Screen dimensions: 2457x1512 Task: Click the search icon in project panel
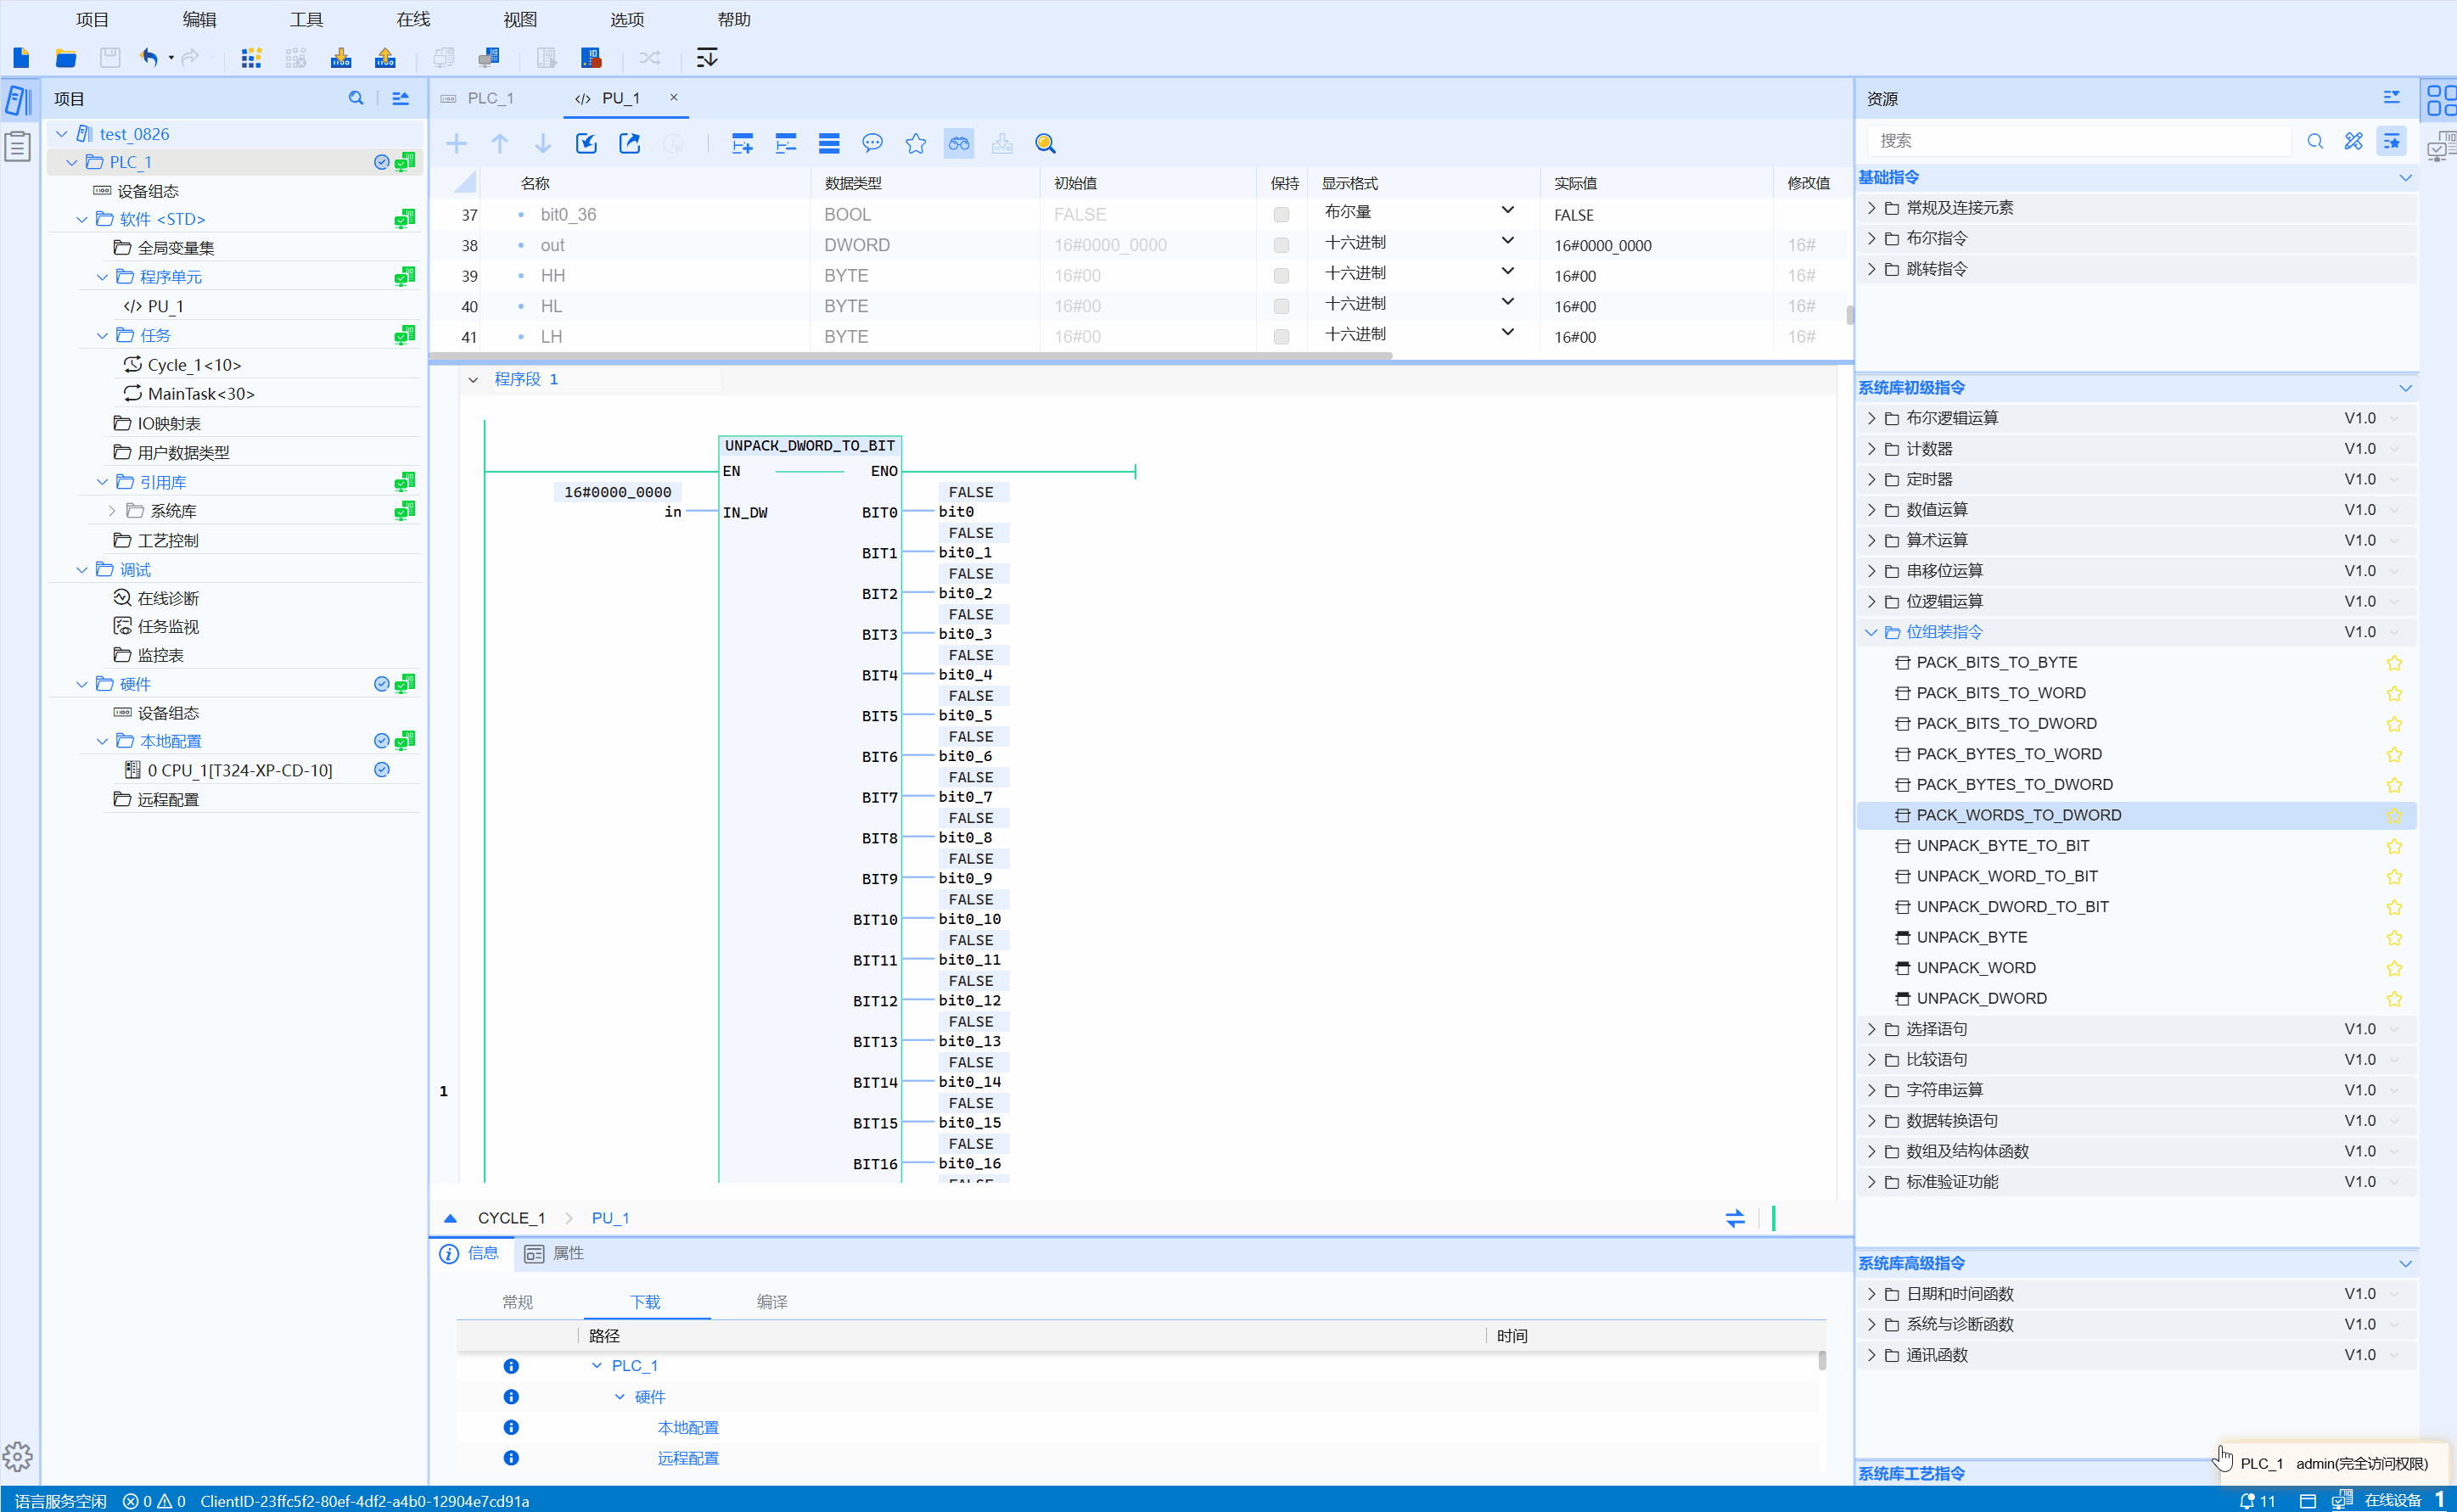tap(356, 98)
